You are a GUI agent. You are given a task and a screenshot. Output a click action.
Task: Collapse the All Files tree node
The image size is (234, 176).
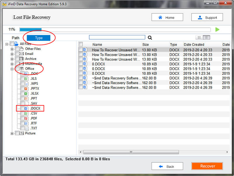tap(7, 44)
